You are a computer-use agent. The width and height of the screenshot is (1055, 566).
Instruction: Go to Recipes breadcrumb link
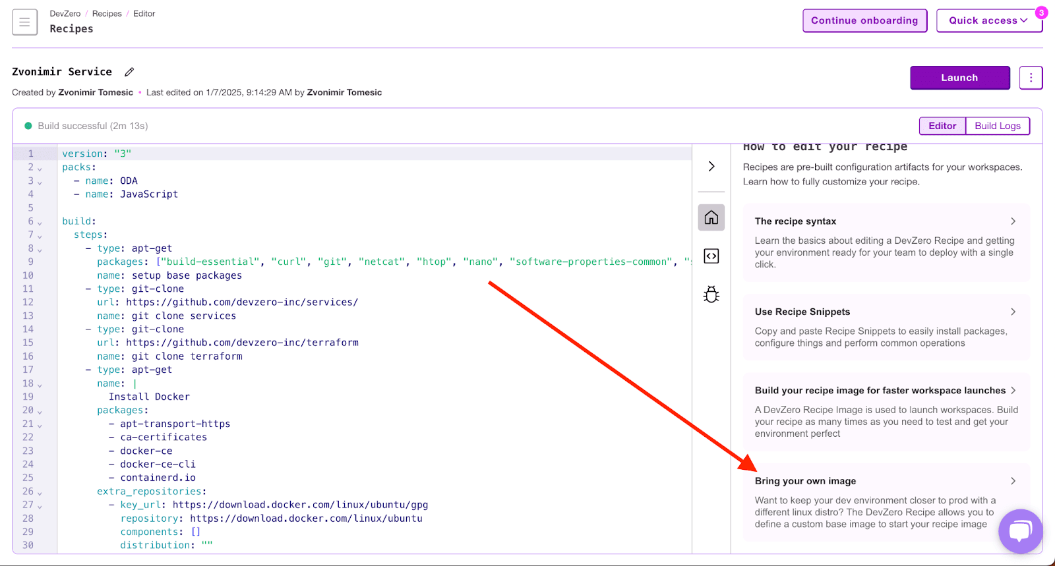tap(107, 13)
